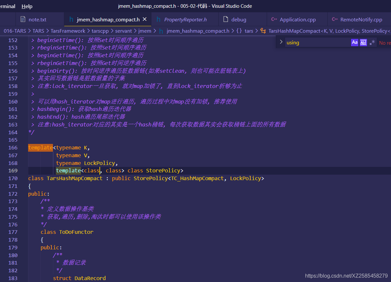
Task: Click 'TarsHashMapCompact' class name on line 170
Action: coord(75,178)
